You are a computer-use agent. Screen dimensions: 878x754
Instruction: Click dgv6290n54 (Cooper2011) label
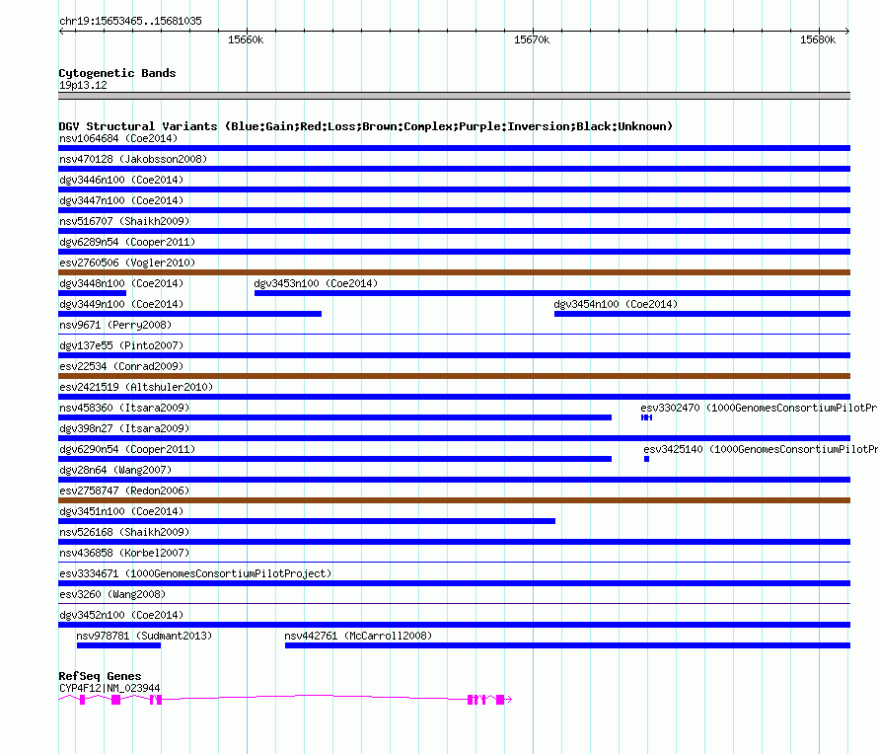coord(127,449)
